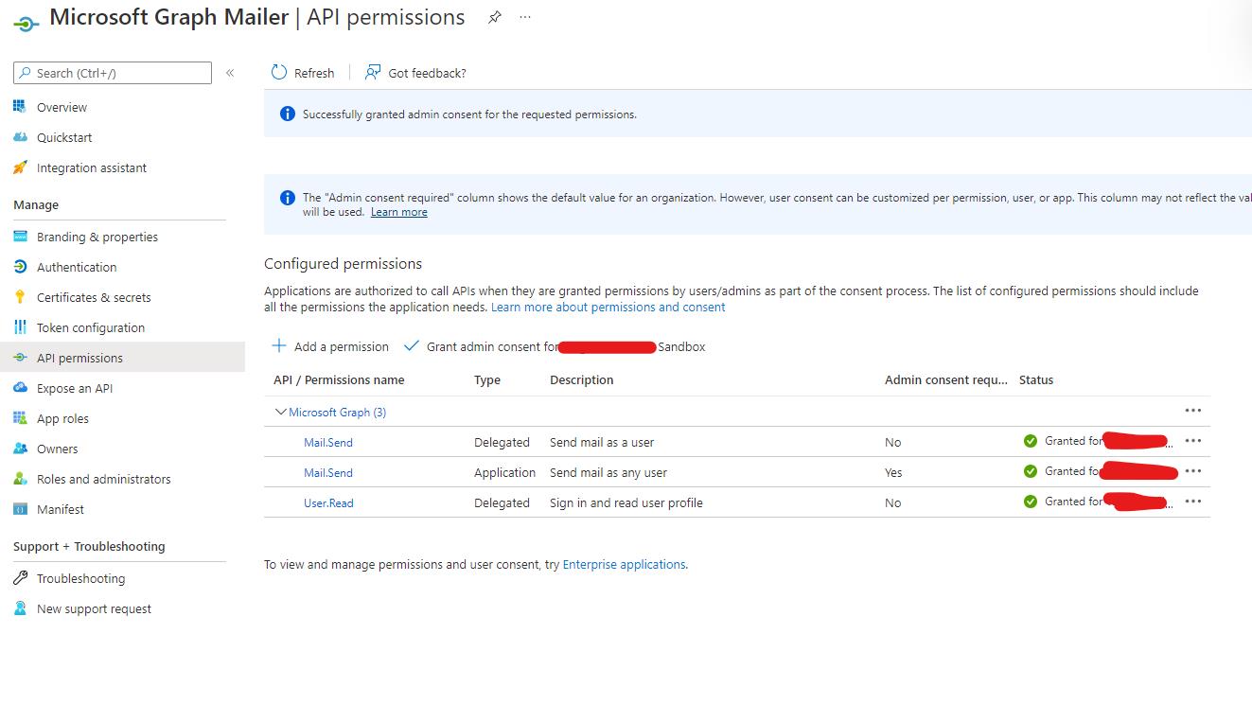
Task: Click the Description column header
Action: 582,379
